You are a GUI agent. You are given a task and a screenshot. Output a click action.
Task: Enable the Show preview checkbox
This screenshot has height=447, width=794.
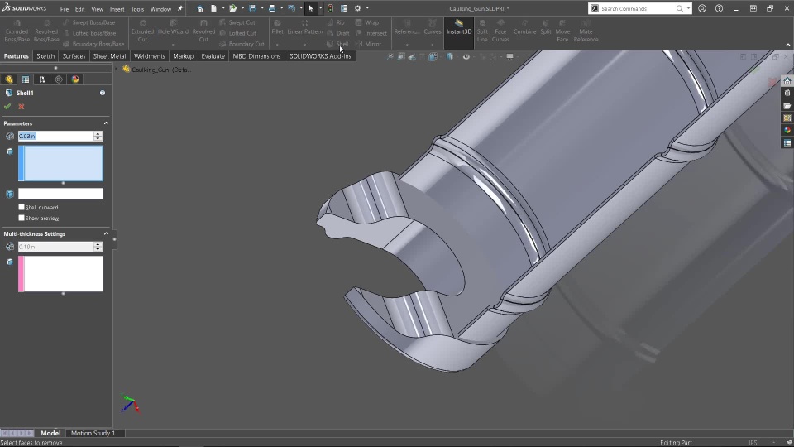click(22, 218)
